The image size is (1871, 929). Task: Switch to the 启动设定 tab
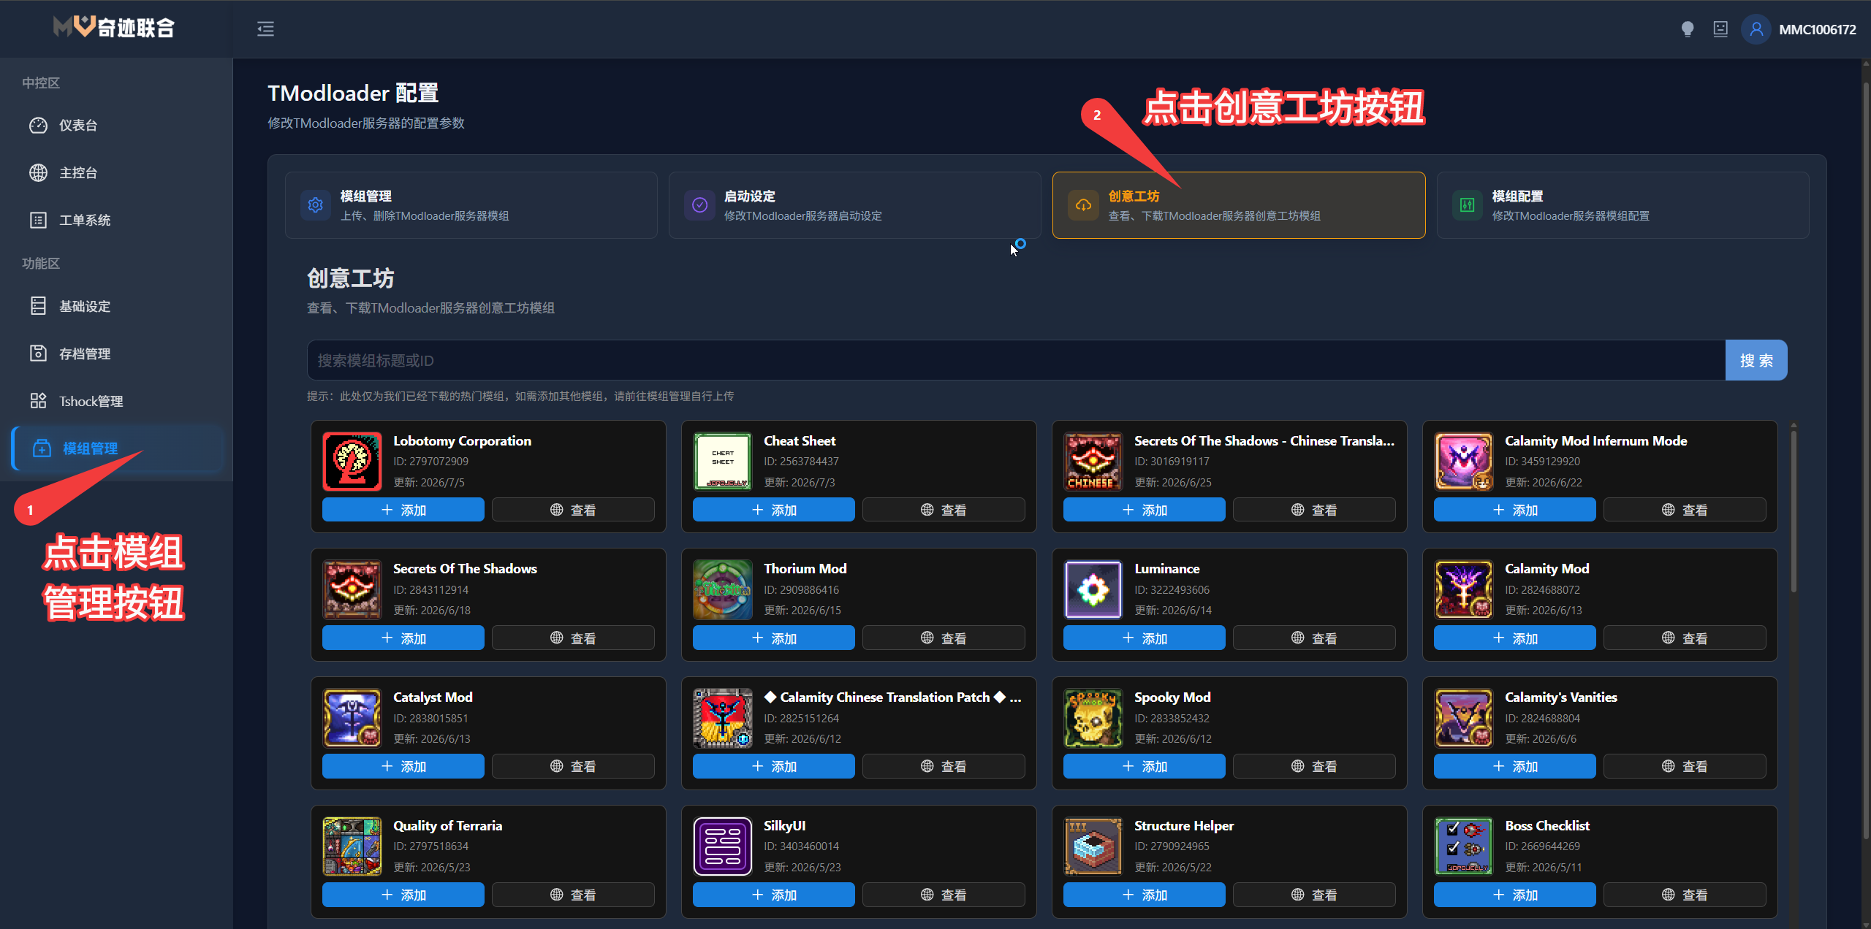(x=854, y=205)
